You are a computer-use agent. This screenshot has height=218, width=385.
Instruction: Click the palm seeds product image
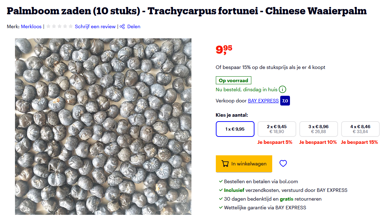click(x=103, y=126)
